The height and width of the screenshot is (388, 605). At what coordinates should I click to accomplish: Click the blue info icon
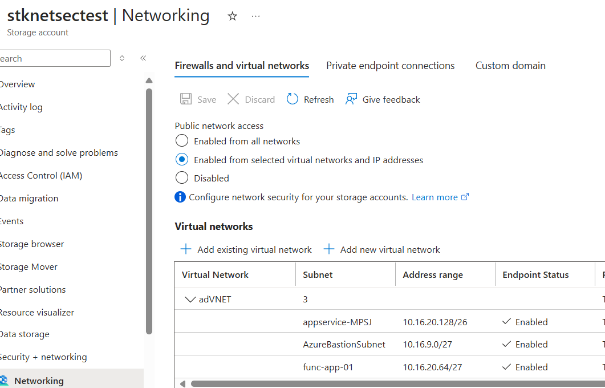tap(180, 197)
